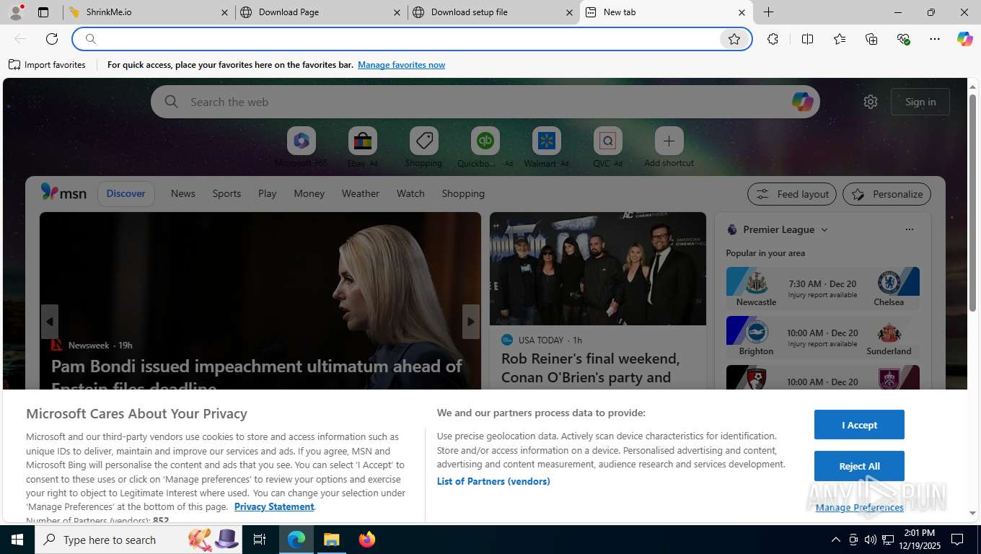Go to previous carousel story
981x554 pixels.
coord(49,322)
